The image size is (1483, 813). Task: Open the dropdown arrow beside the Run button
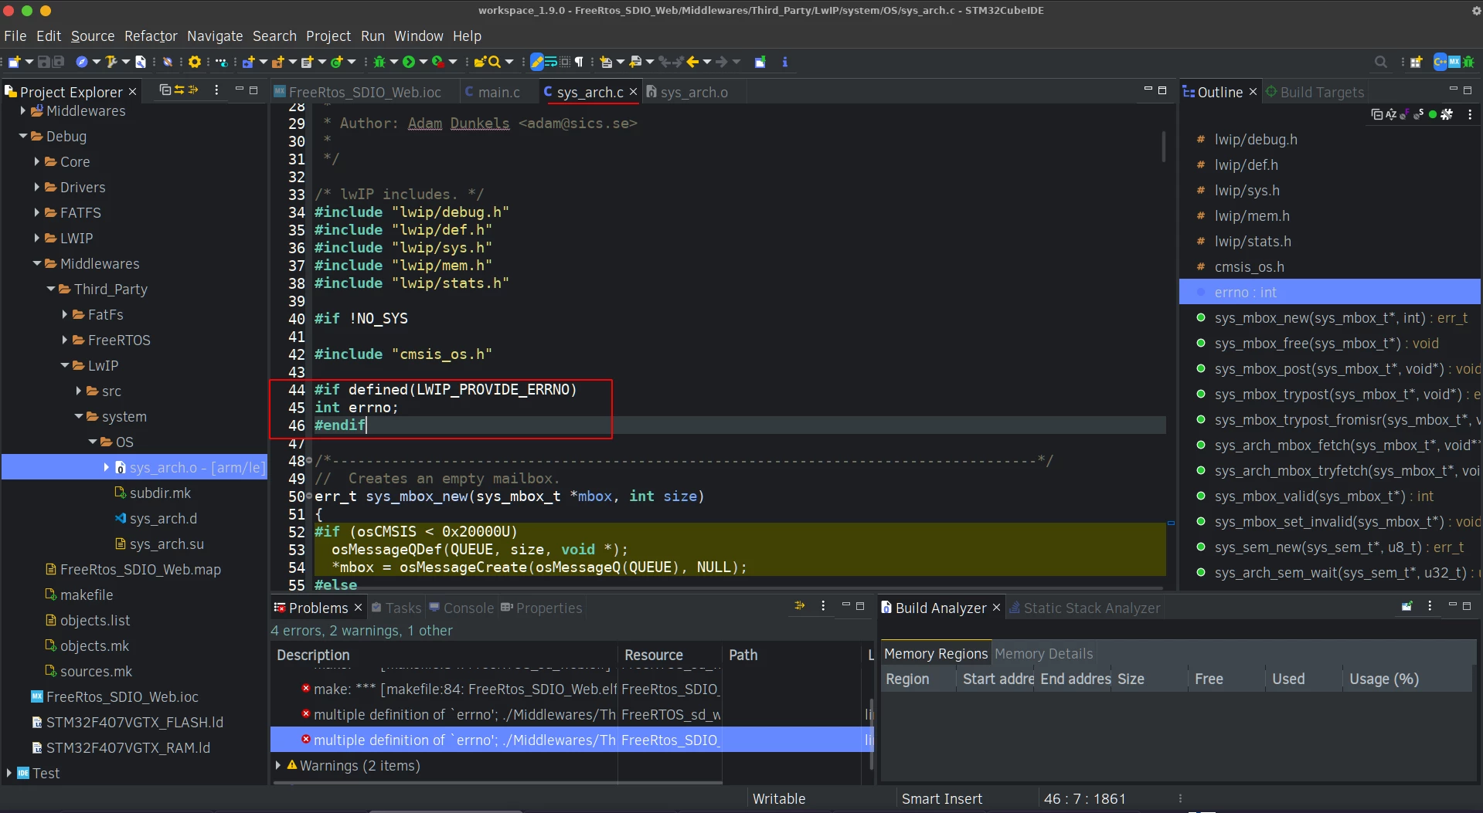(x=423, y=62)
